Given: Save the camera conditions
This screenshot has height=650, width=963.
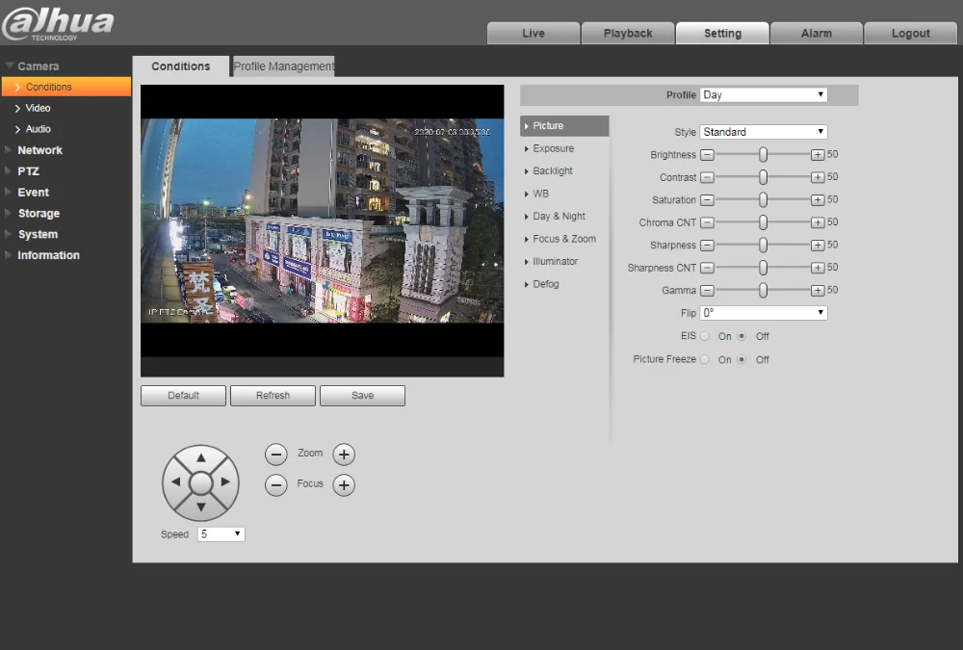Looking at the screenshot, I should click(362, 396).
